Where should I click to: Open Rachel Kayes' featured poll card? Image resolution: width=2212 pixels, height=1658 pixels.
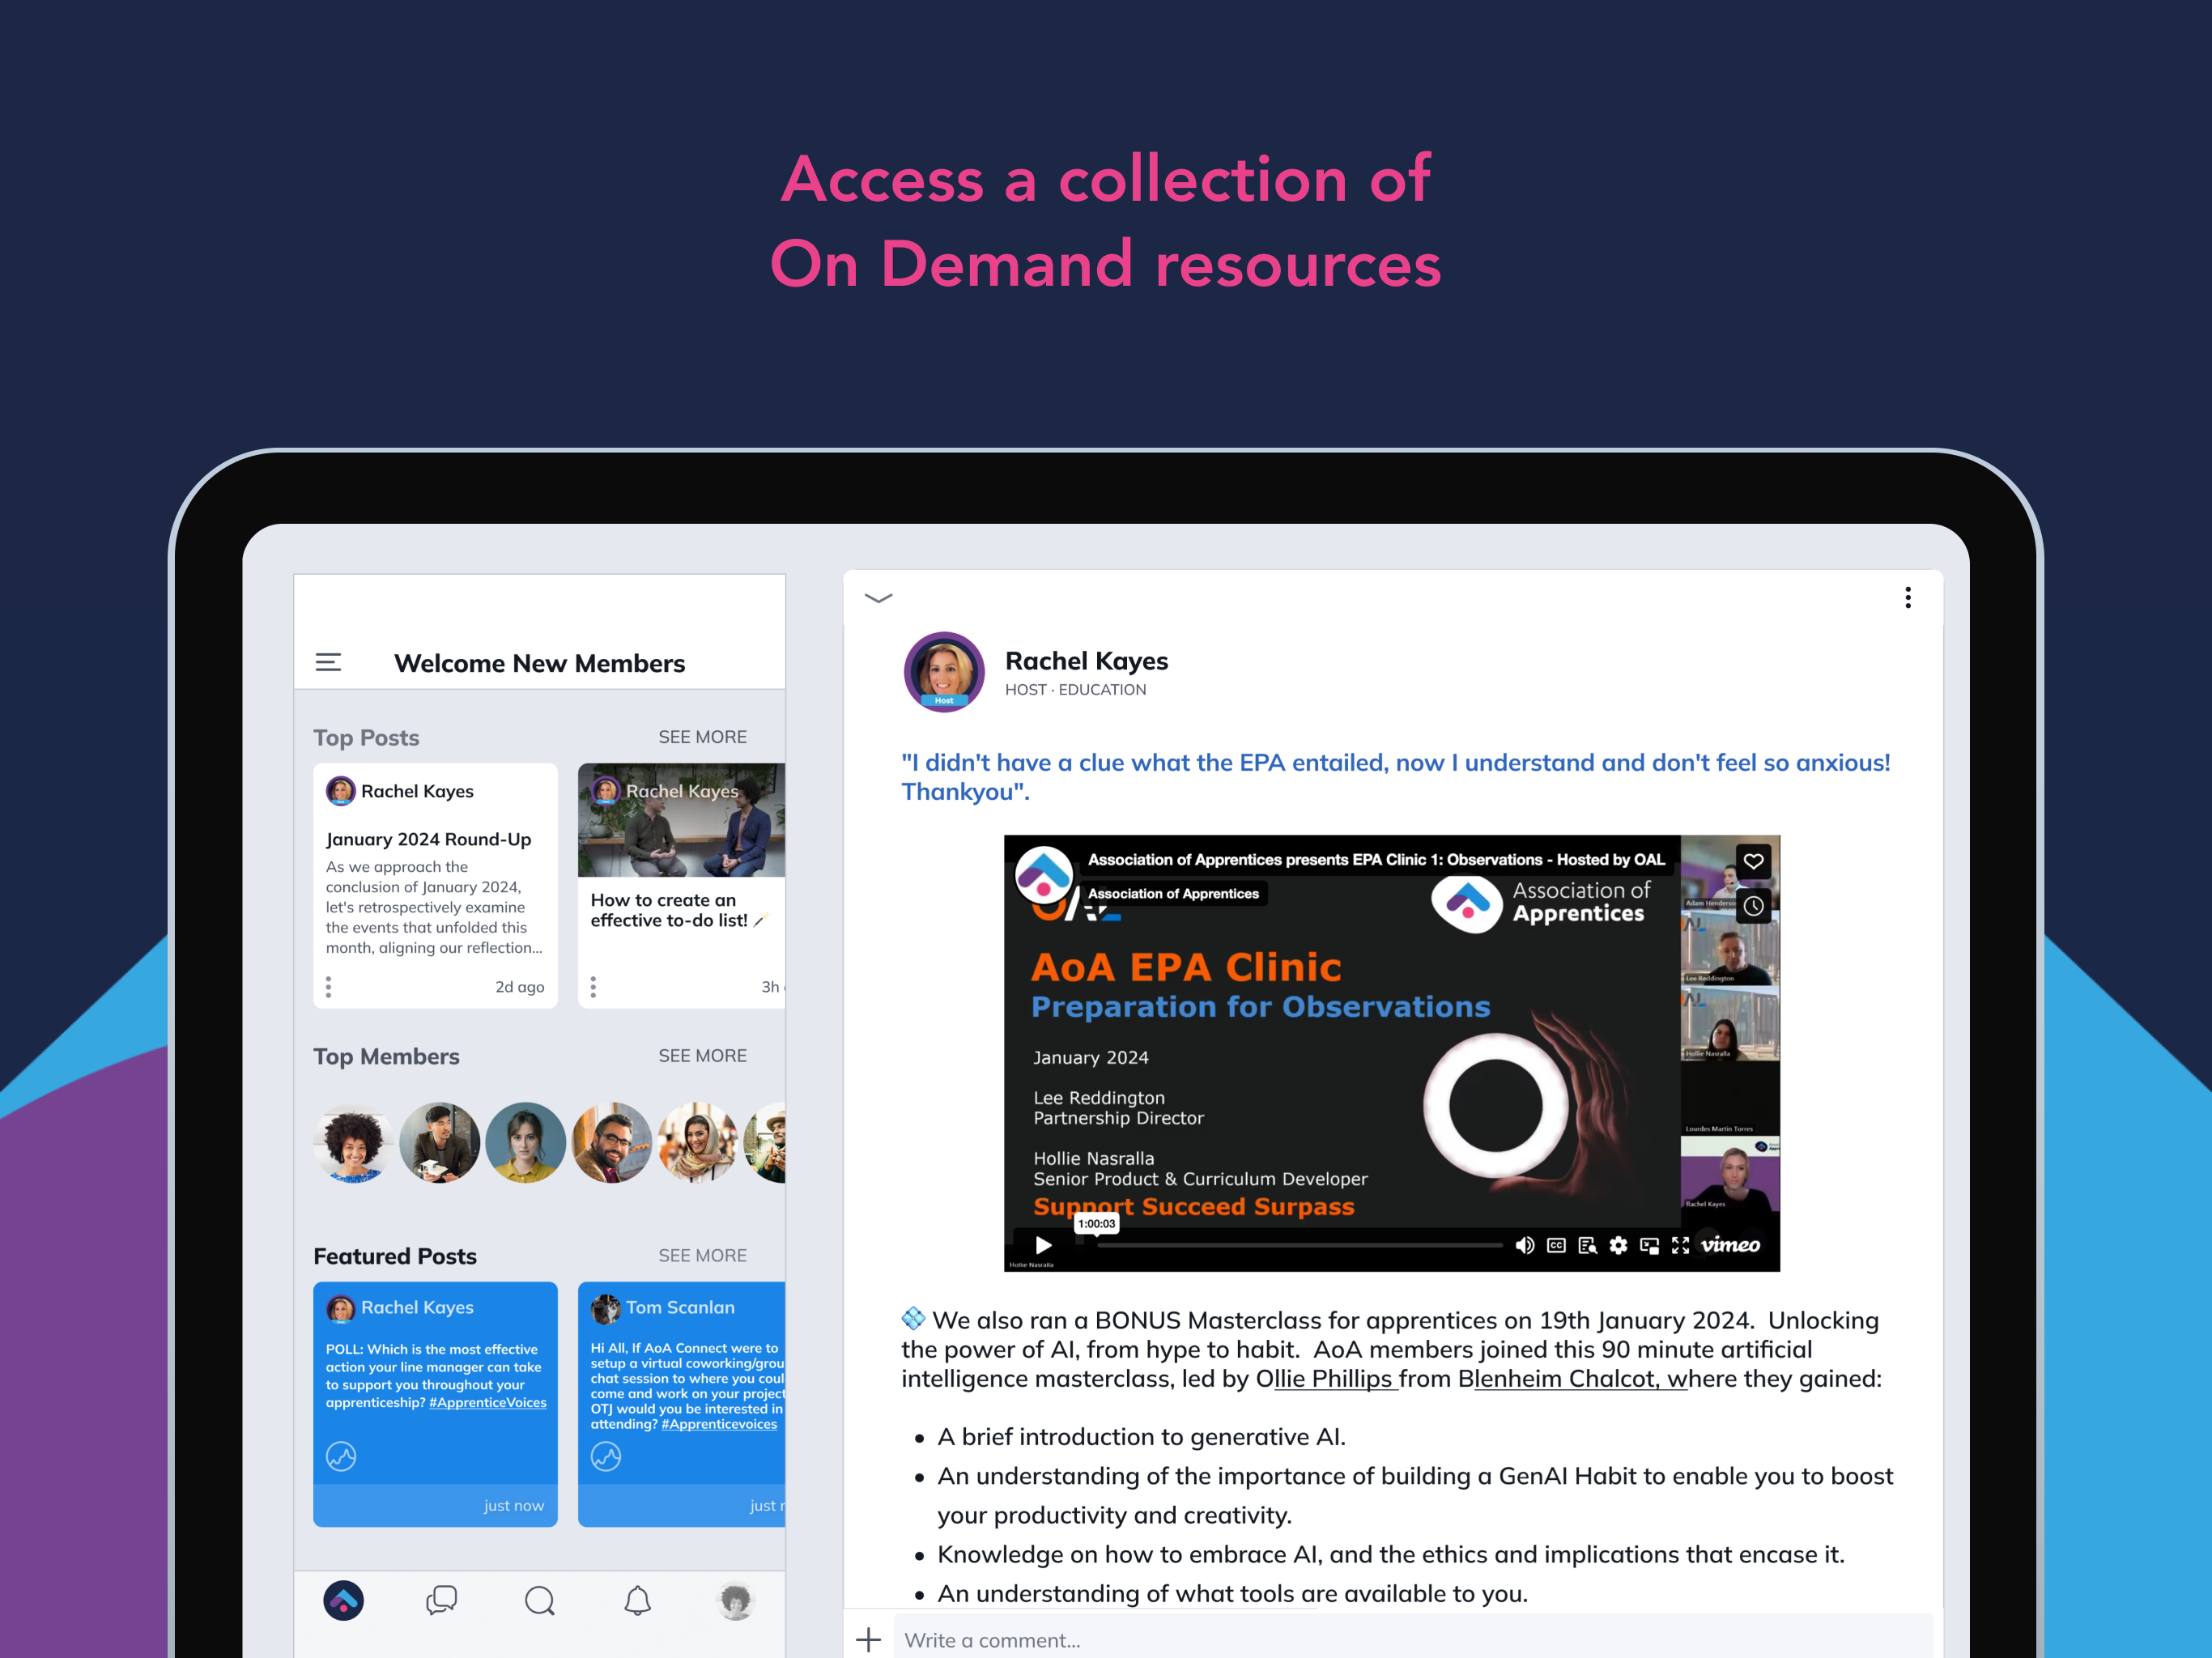[435, 1404]
